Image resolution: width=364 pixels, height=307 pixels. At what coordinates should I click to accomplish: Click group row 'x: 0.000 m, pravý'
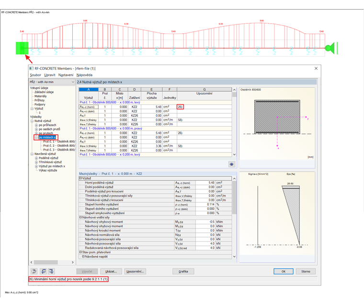[x=155, y=128]
